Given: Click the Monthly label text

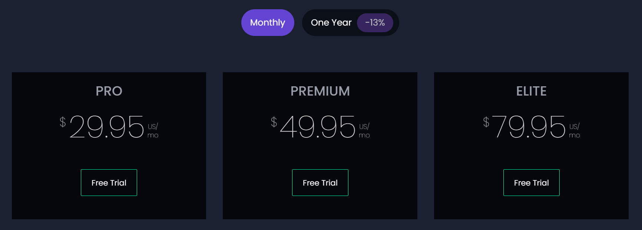Looking at the screenshot, I should click(268, 23).
